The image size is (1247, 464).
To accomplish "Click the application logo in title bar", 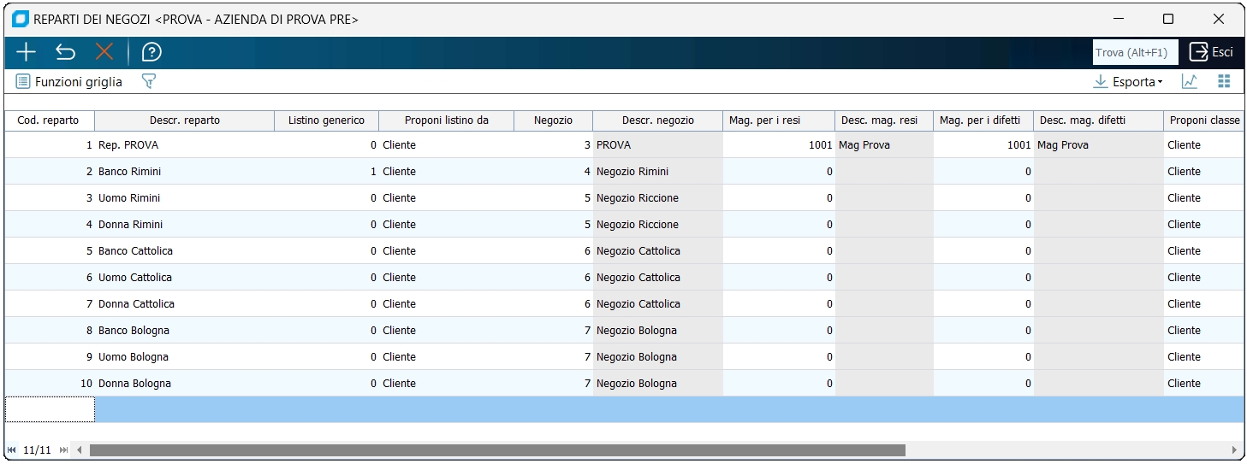I will pyautogui.click(x=21, y=19).
